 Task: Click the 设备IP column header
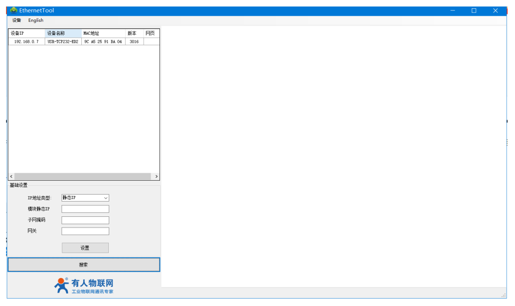[26, 33]
